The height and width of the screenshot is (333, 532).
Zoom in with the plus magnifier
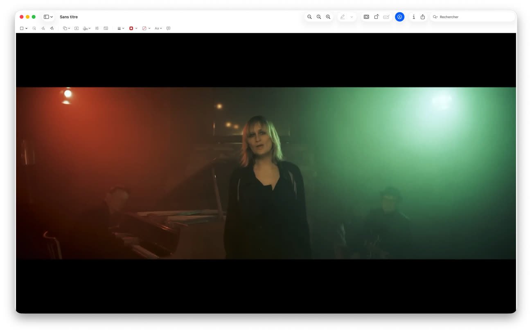[328, 17]
